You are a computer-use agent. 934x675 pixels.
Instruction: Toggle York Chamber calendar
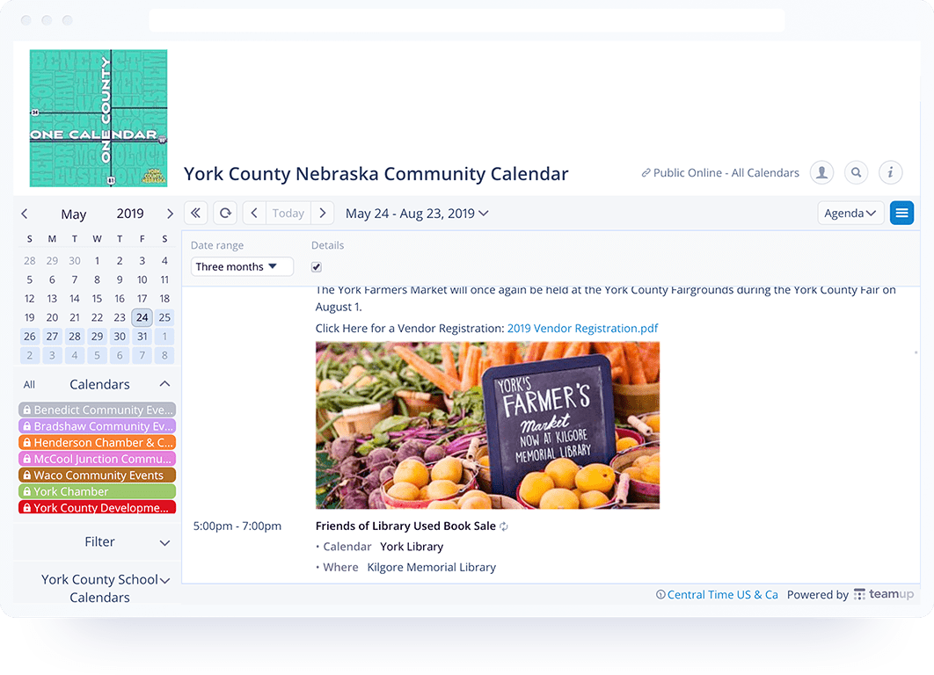point(97,491)
